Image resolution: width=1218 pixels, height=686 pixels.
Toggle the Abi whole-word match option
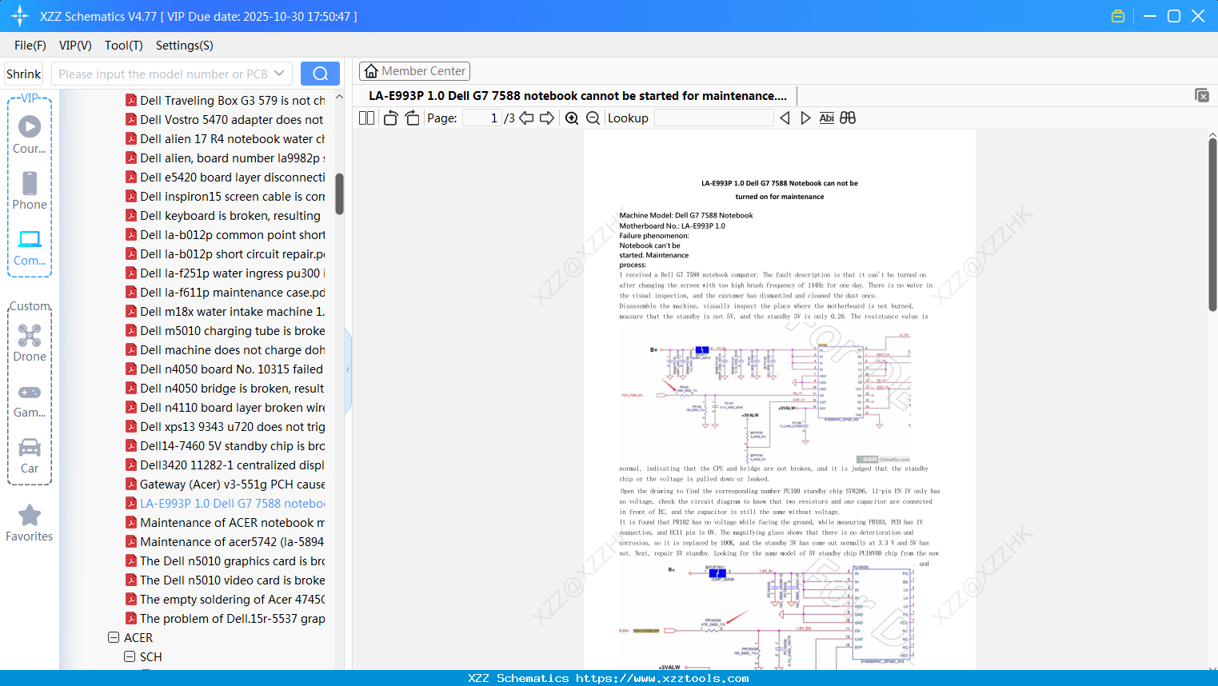click(827, 118)
